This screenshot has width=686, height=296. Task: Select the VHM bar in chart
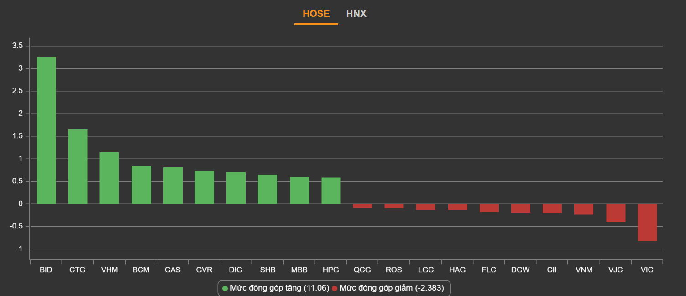tap(110, 178)
